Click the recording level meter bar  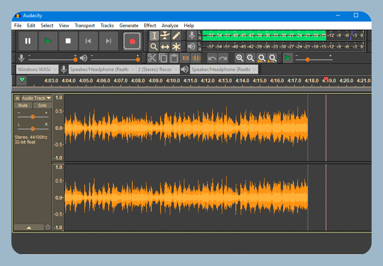[x=283, y=35]
